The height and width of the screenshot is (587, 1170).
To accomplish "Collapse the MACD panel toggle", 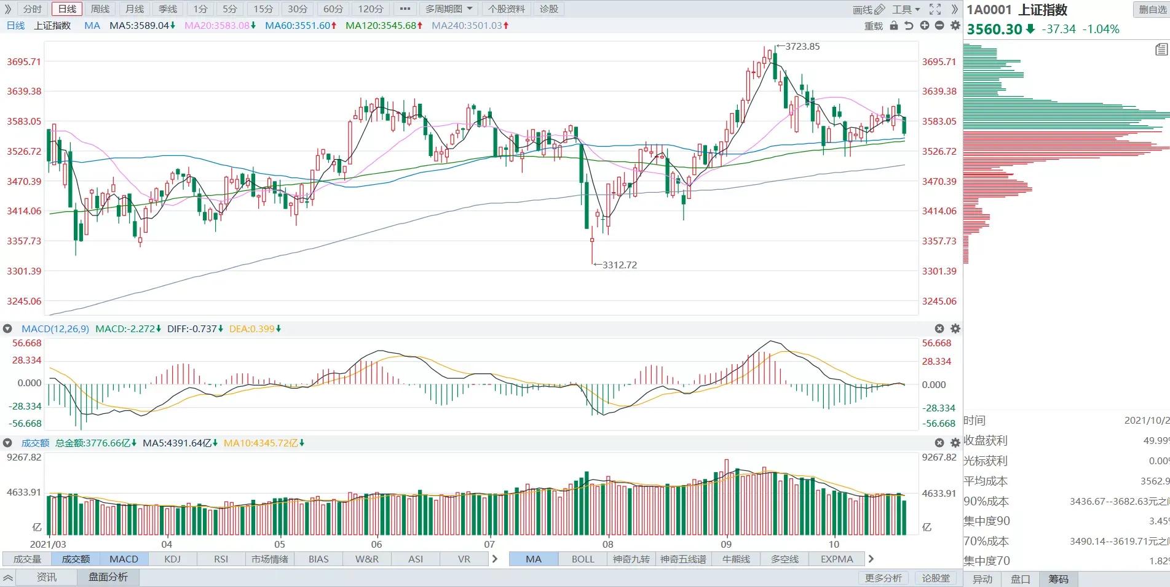I will click(x=8, y=329).
